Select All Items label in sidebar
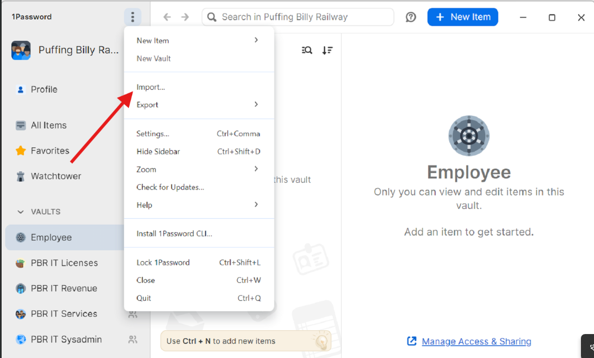Image resolution: width=594 pixels, height=358 pixels. (x=48, y=125)
